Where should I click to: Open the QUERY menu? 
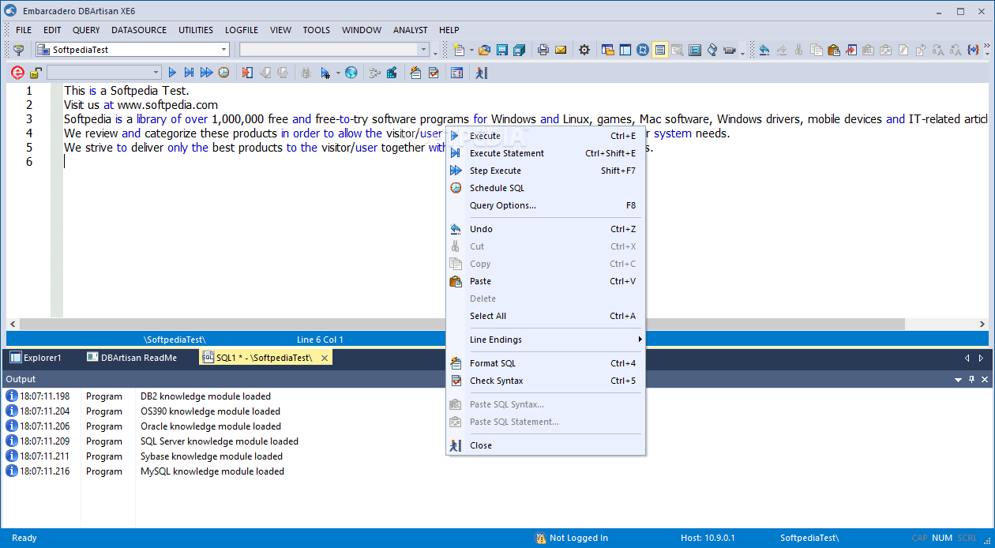click(86, 30)
